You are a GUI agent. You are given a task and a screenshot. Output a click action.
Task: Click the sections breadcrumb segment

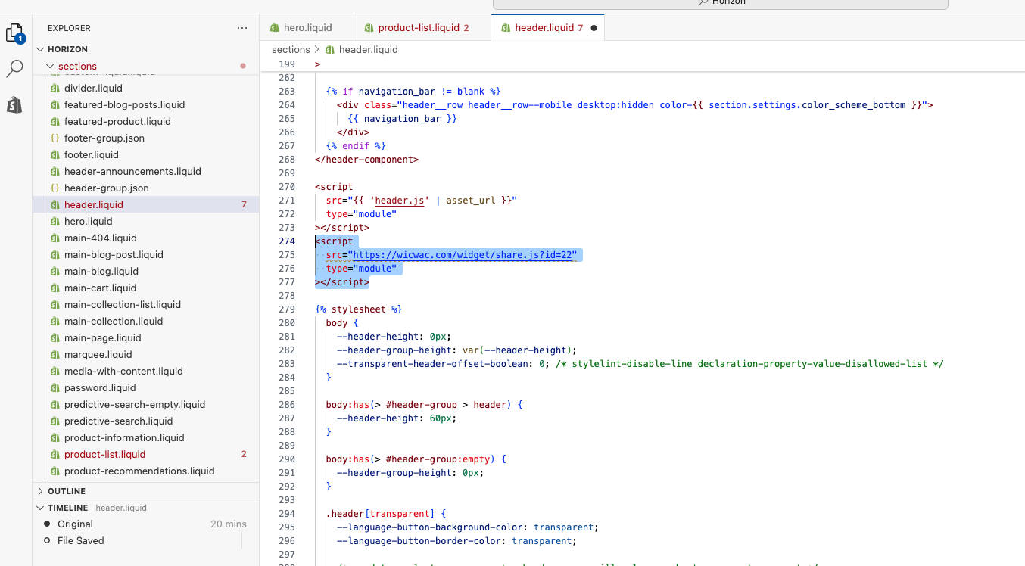291,50
